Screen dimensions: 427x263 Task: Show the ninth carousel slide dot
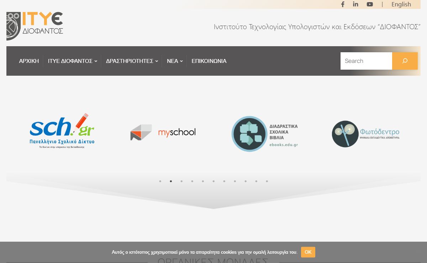click(246, 181)
